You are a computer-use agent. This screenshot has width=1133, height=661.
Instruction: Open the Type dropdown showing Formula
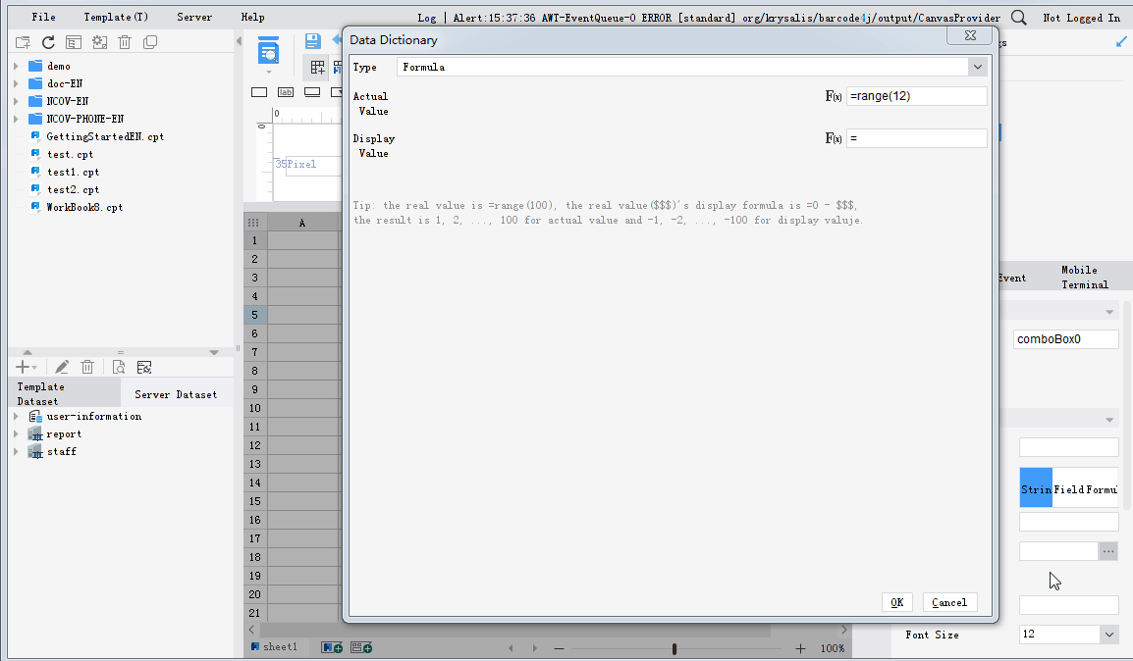click(x=978, y=67)
